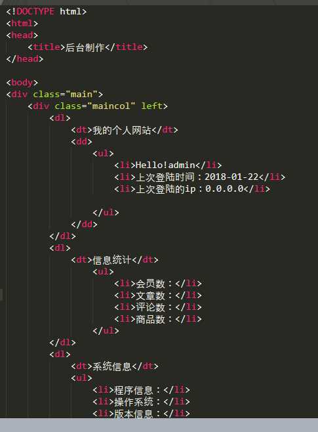Place cursor on opening html tag
This screenshot has width=318, height=432.
[22, 23]
